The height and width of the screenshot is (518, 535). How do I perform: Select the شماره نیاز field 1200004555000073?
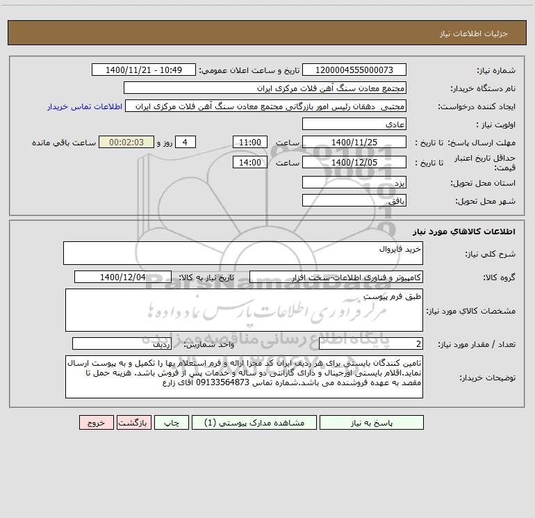coord(354,70)
